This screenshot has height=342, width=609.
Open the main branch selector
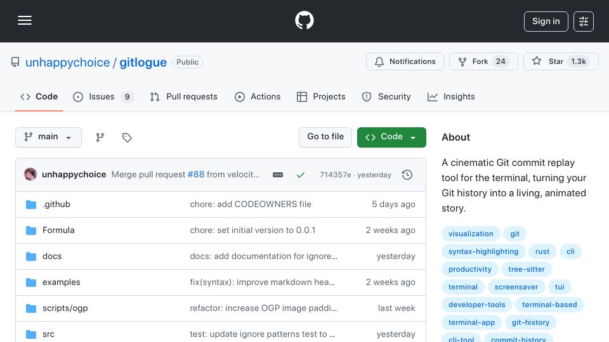(49, 137)
